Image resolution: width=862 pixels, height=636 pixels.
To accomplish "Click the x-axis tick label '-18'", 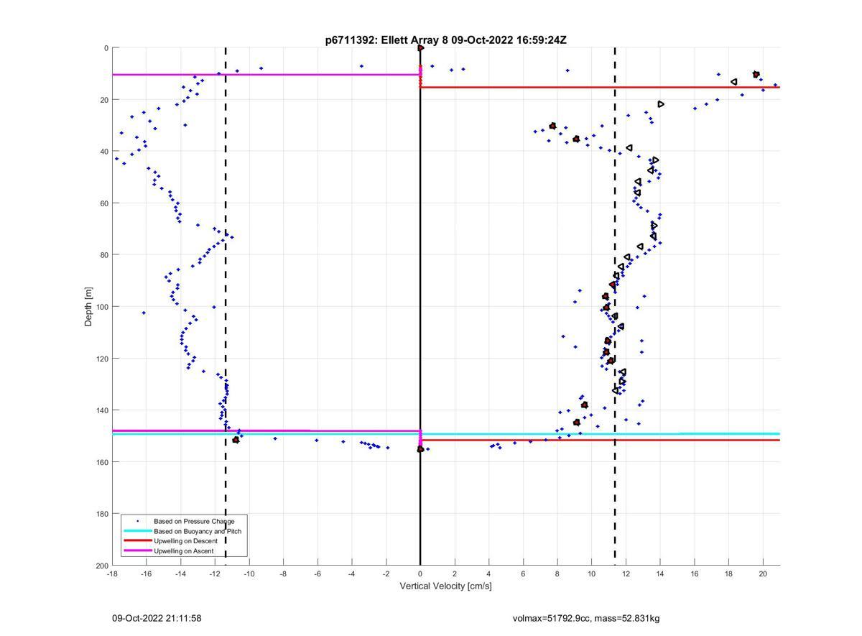I will pos(112,573).
